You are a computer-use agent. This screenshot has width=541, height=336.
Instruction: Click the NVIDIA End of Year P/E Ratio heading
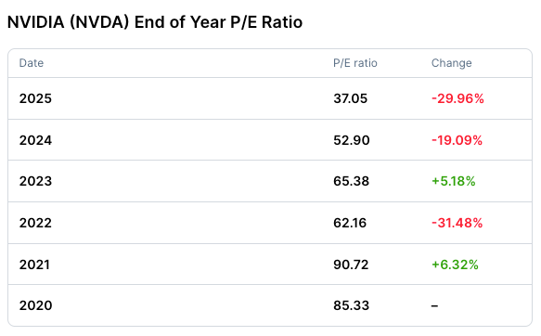[x=155, y=22]
